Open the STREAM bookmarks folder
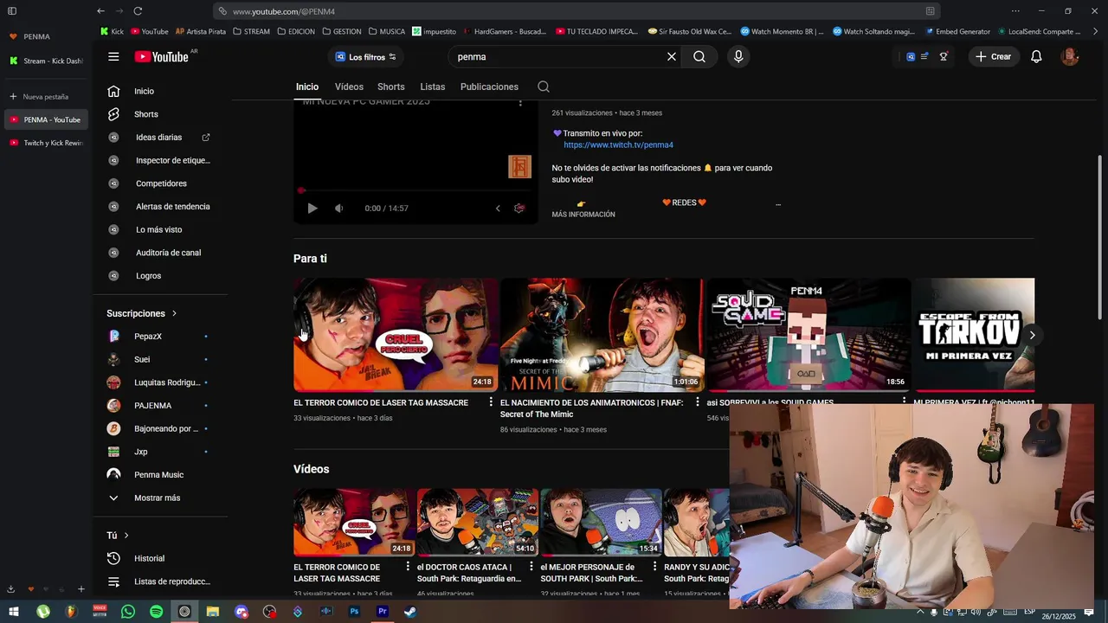Screen dimensions: 1108x623 [x=251, y=31]
